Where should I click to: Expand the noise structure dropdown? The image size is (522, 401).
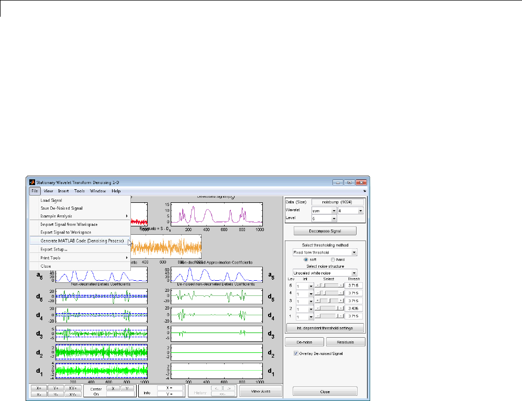325,272
